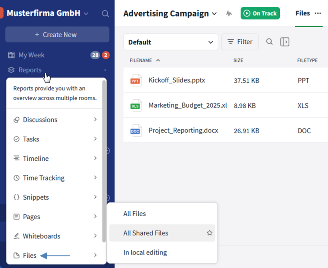Expand the Timeline submenu chevron
Image resolution: width=328 pixels, height=268 pixels.
coord(96,158)
